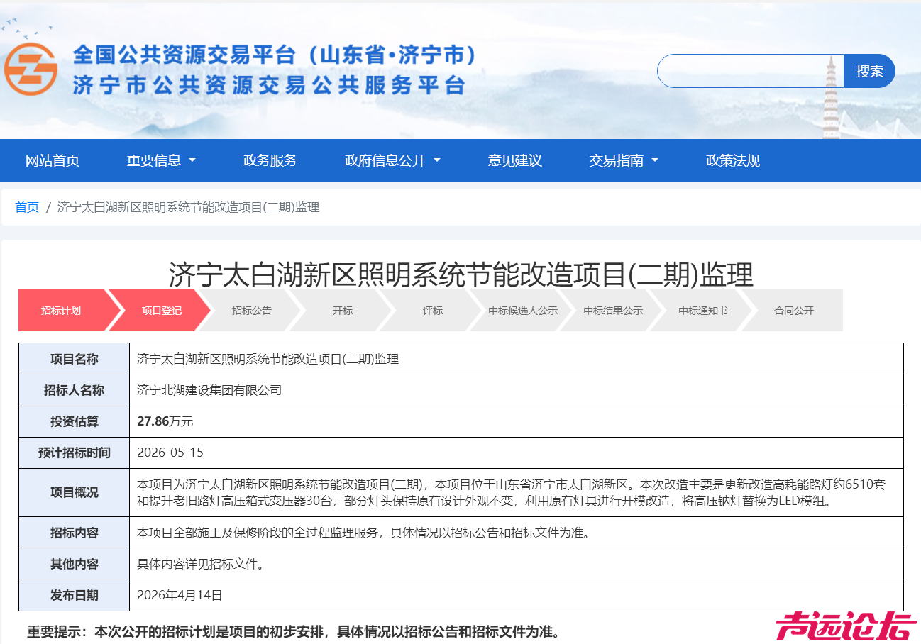Click the 搜索 search button
Viewport: 921px width, 644px height.
click(x=868, y=70)
